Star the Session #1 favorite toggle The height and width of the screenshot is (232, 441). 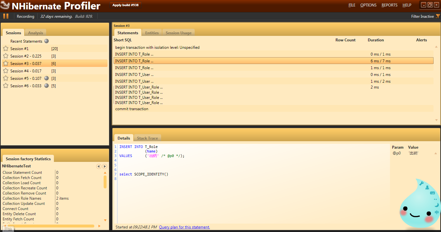point(5,48)
